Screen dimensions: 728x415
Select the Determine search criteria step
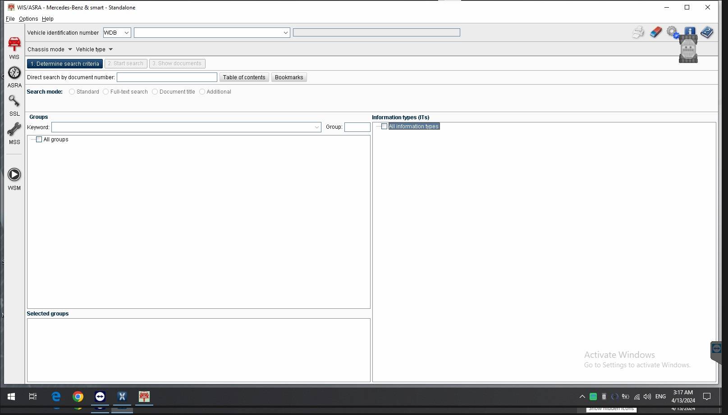[x=65, y=64]
